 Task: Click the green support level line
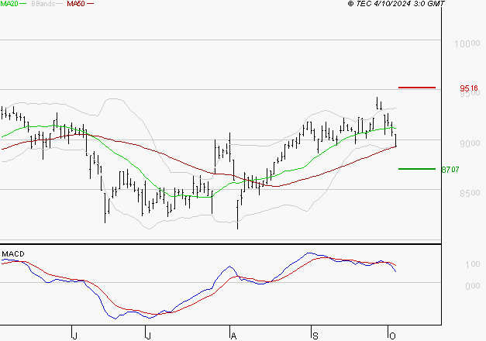click(x=417, y=169)
